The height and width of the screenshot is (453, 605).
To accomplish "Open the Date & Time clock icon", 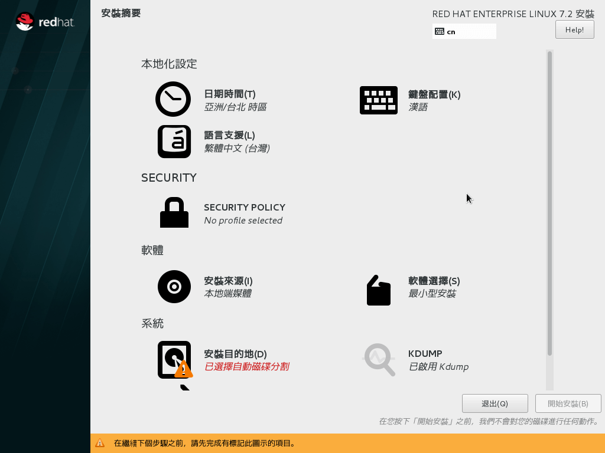I will [x=173, y=99].
